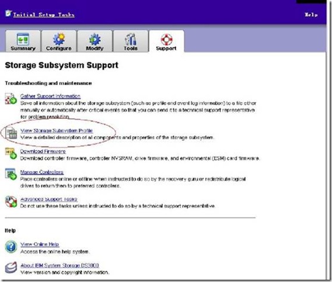Click the Tools wrench icon
The height and width of the screenshot is (282, 332).
pos(131,39)
